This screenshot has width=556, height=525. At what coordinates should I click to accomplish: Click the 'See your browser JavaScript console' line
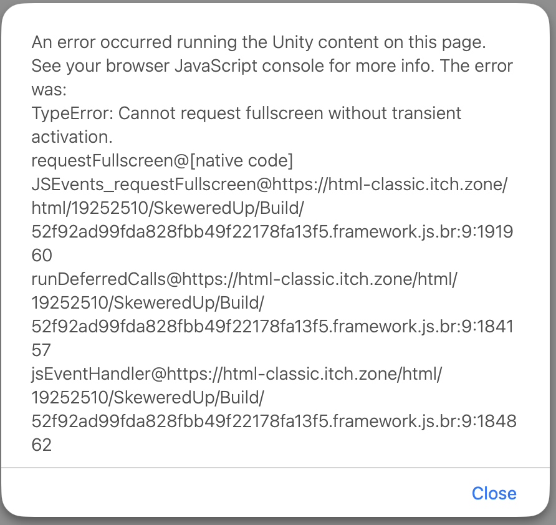coord(272,66)
